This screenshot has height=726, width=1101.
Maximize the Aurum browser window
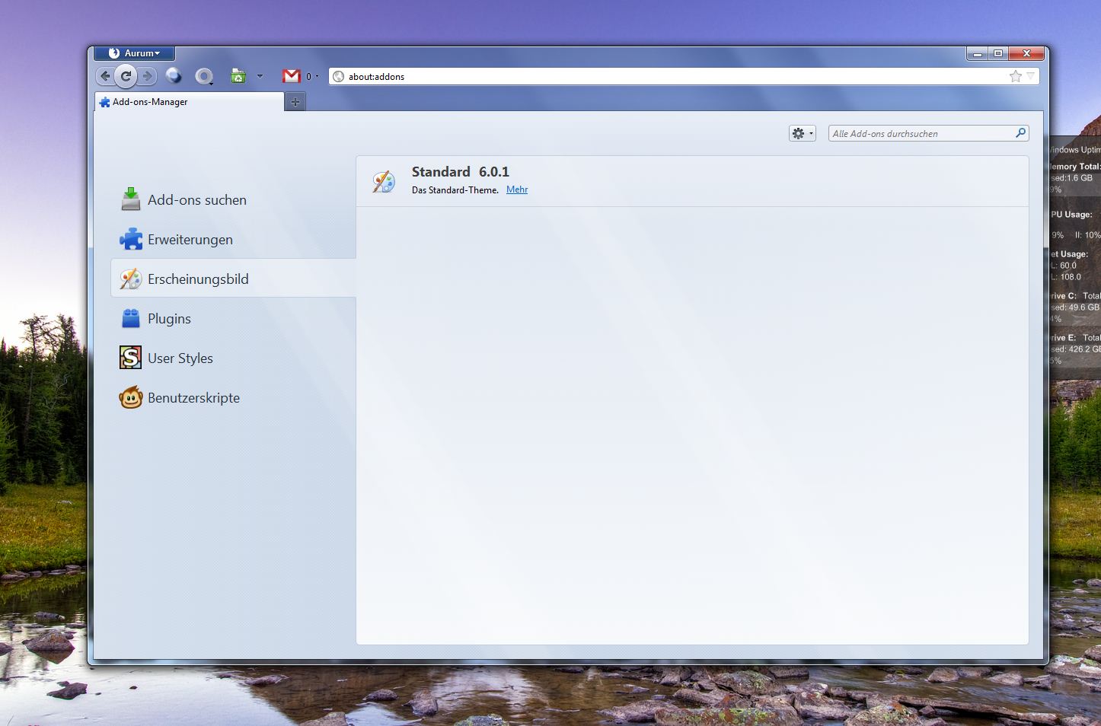[x=997, y=53]
